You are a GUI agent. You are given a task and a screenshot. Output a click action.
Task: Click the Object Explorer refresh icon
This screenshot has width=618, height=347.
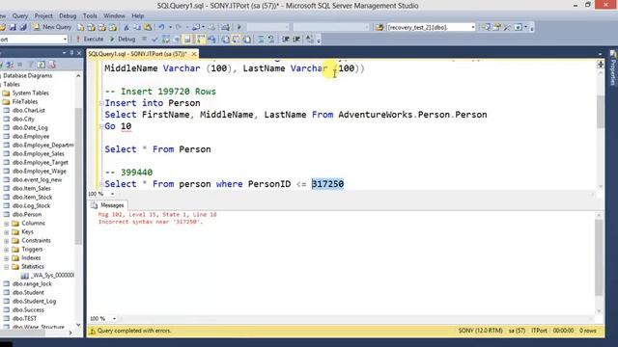click(x=41, y=65)
